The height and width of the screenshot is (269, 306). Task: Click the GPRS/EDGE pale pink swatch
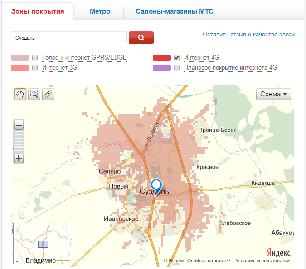tap(20, 58)
